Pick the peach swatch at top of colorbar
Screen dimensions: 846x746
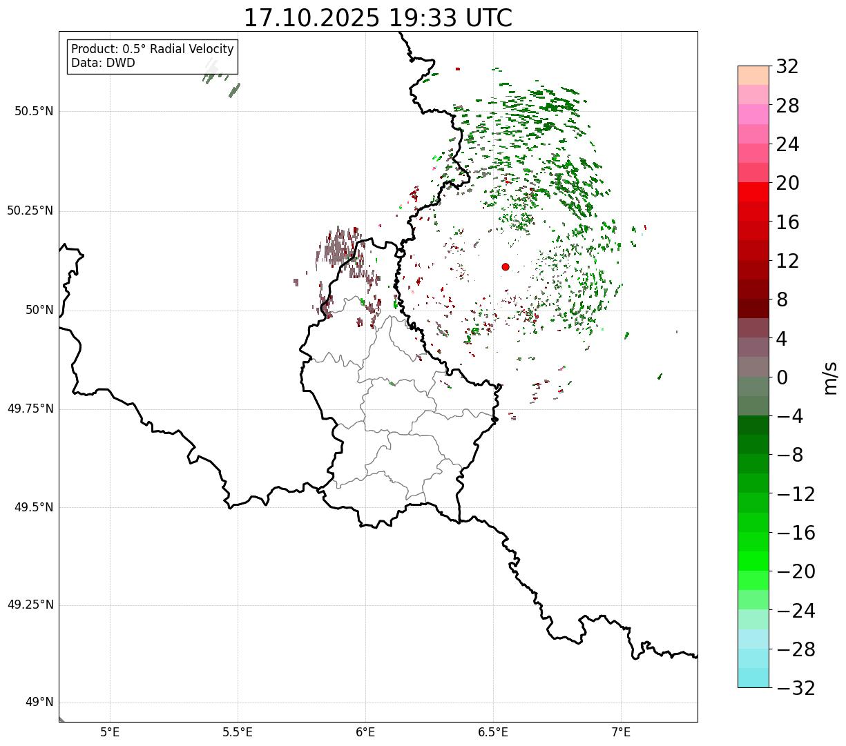[753, 75]
